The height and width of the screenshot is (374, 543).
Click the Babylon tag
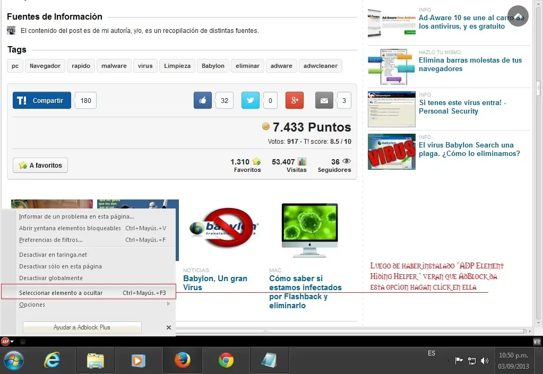pyautogui.click(x=213, y=66)
